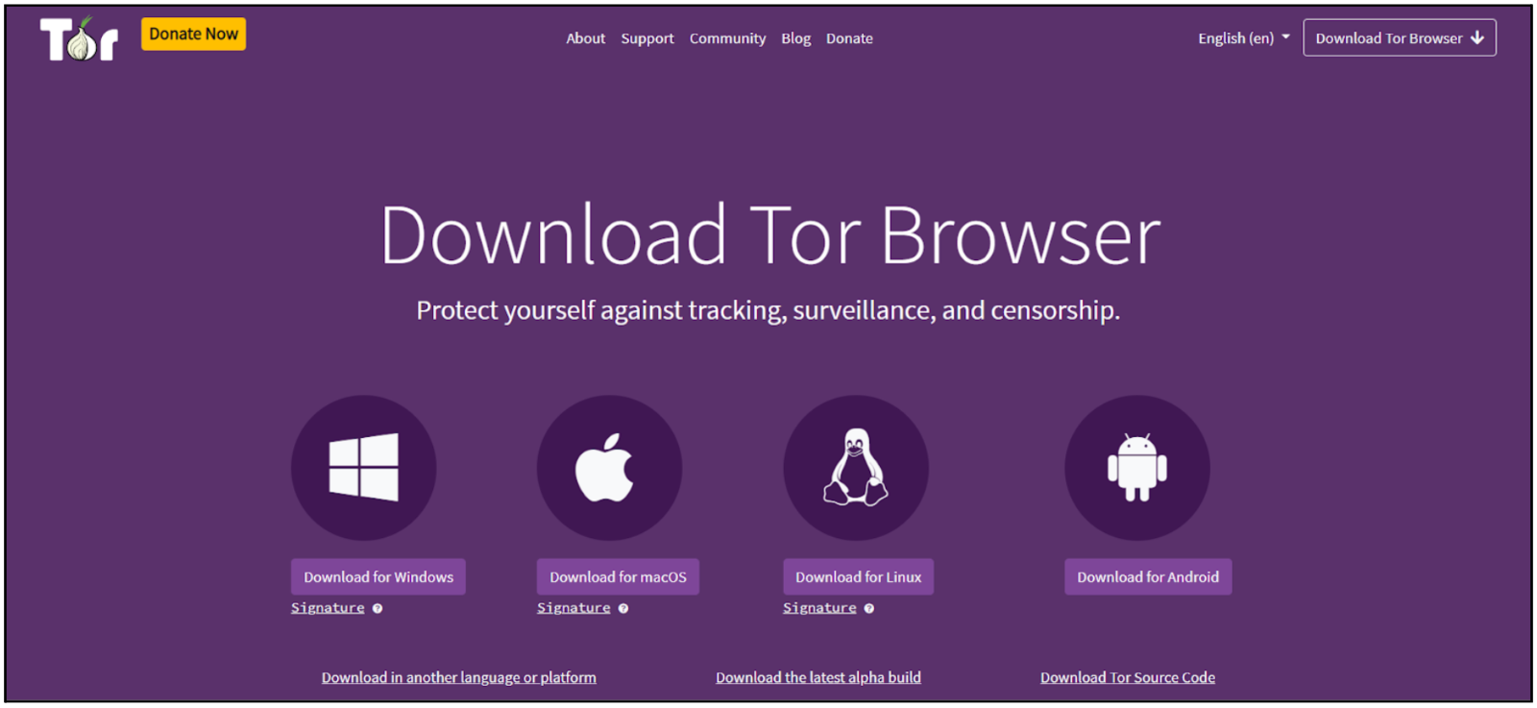The width and height of the screenshot is (1537, 708).
Task: Click the Windows logo circle icon
Action: (x=364, y=468)
